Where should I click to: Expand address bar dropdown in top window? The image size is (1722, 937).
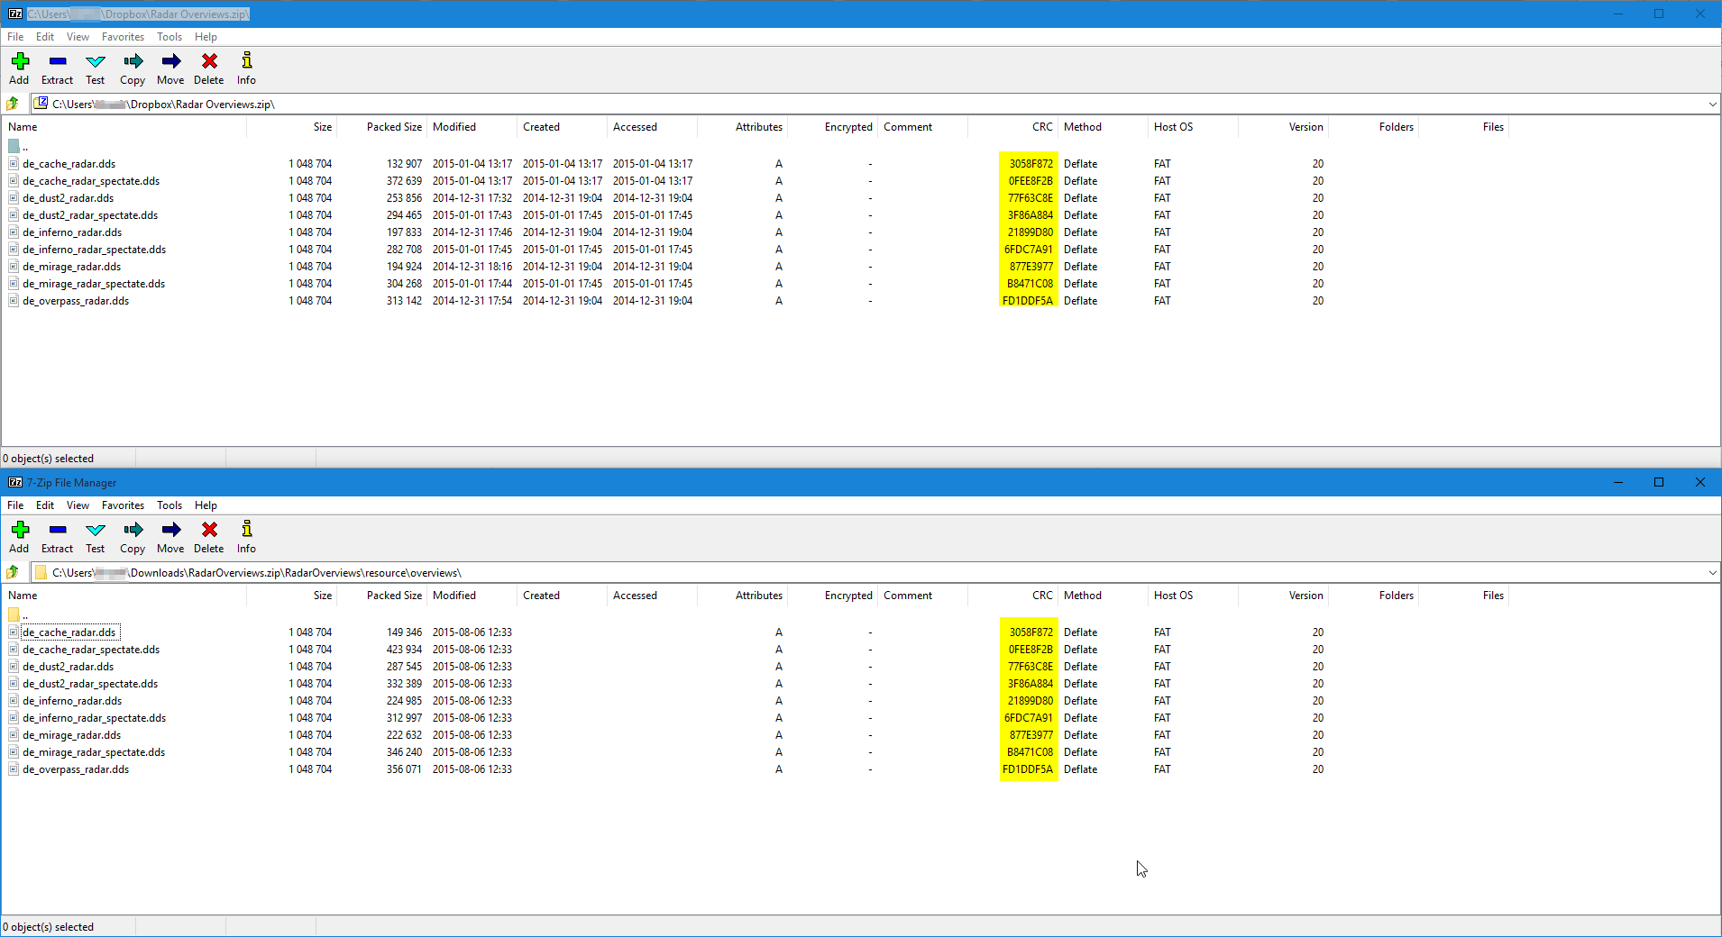[x=1712, y=105]
